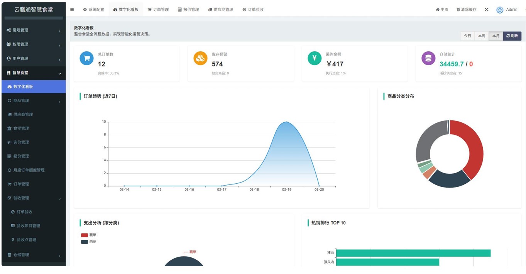Click the hamburger menu icon to collapse sidebar
This screenshot has width=526, height=274.
click(x=72, y=10)
